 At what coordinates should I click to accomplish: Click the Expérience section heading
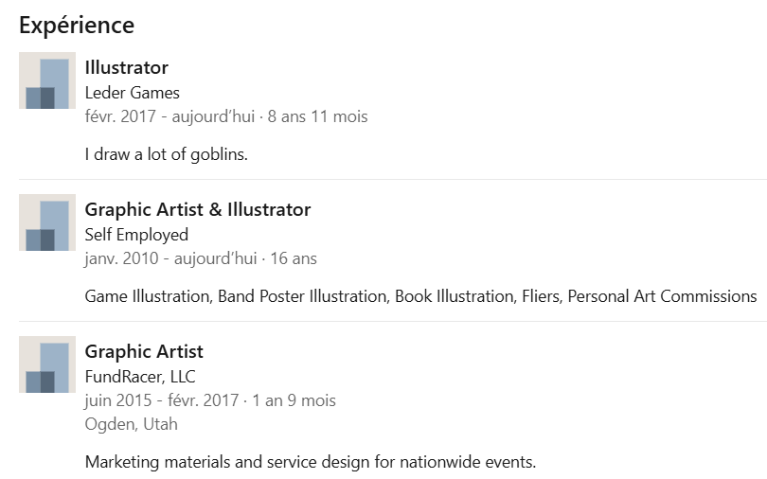click(77, 25)
